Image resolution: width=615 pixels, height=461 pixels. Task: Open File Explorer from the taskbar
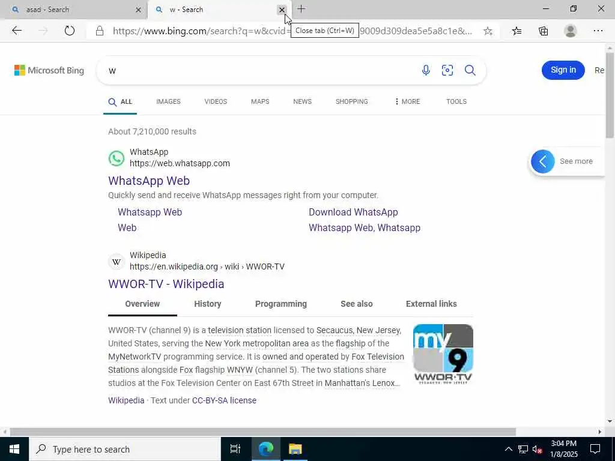tap(295, 449)
